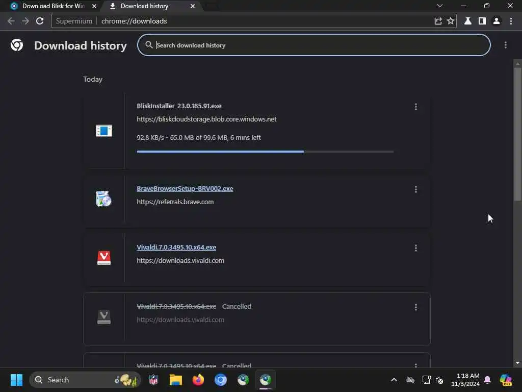Click the Today date heading

click(x=93, y=79)
